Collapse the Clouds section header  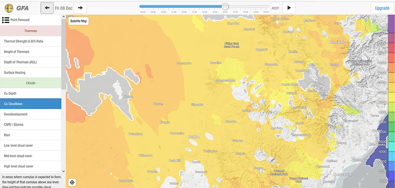pos(30,83)
